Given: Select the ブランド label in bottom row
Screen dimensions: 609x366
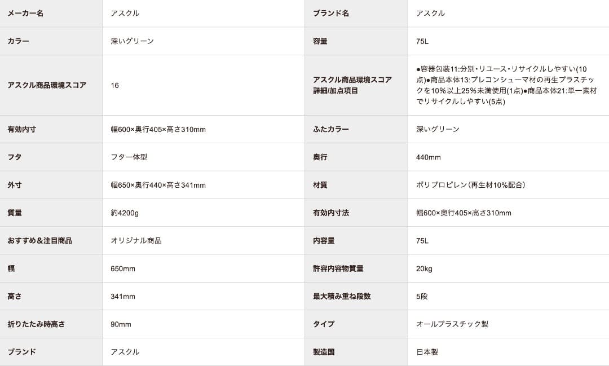Looking at the screenshot, I should pyautogui.click(x=22, y=352).
